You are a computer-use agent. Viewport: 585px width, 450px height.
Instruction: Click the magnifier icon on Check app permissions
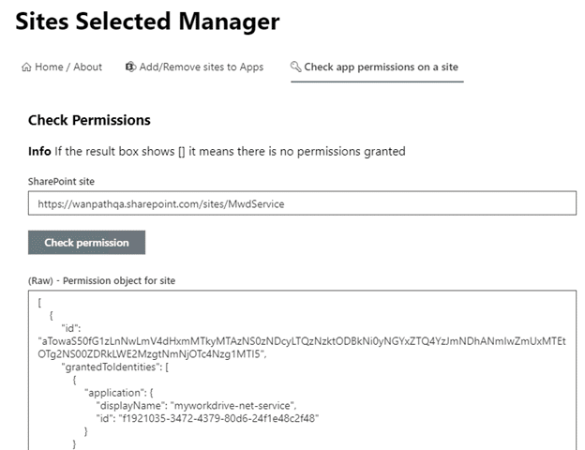[296, 67]
